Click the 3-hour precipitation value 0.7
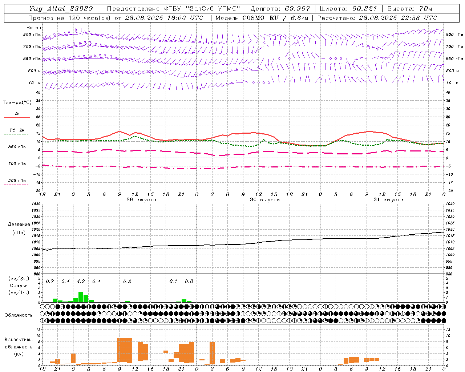The height and width of the screenshot is (372, 465). [x=50, y=282]
